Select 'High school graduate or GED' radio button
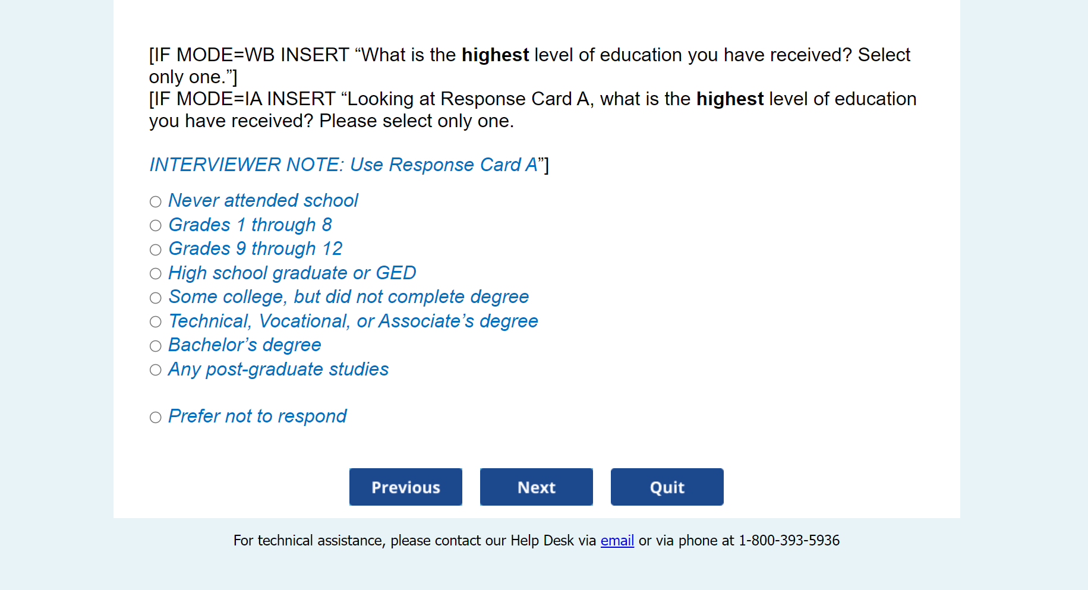This screenshot has width=1088, height=590. point(156,274)
